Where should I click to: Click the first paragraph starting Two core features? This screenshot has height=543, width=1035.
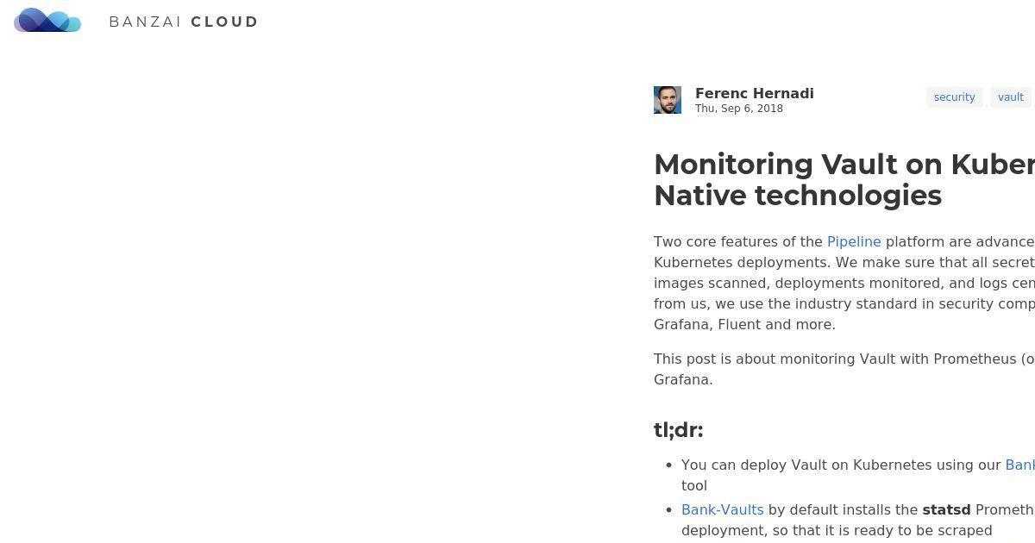point(844,283)
